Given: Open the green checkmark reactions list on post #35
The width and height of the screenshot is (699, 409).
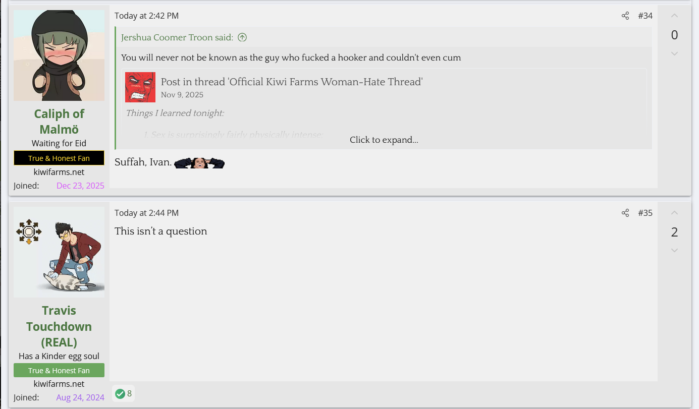Looking at the screenshot, I should 124,393.
